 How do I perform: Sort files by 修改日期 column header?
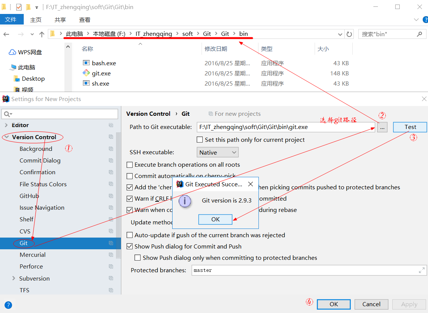pos(216,49)
